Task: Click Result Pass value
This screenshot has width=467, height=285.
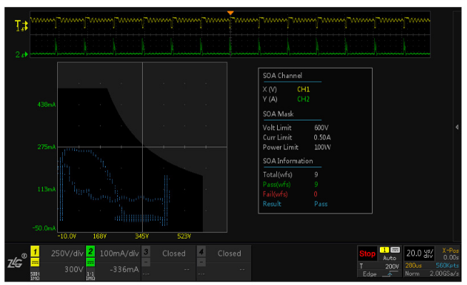Action: (321, 204)
